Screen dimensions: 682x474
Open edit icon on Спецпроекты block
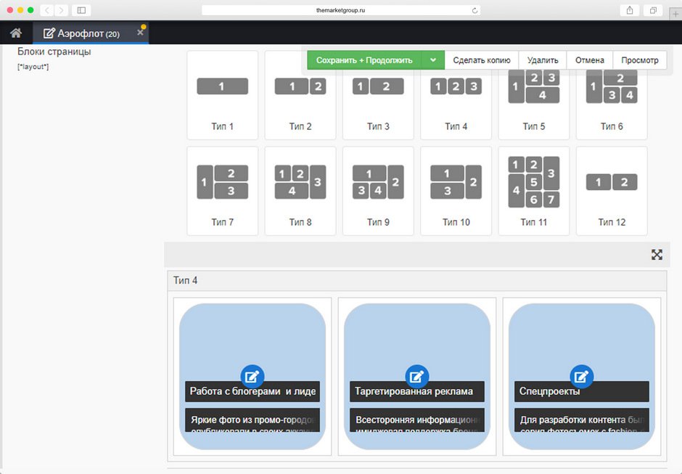(581, 376)
